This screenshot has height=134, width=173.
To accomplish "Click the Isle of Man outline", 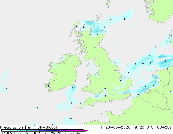I will click(88, 65).
